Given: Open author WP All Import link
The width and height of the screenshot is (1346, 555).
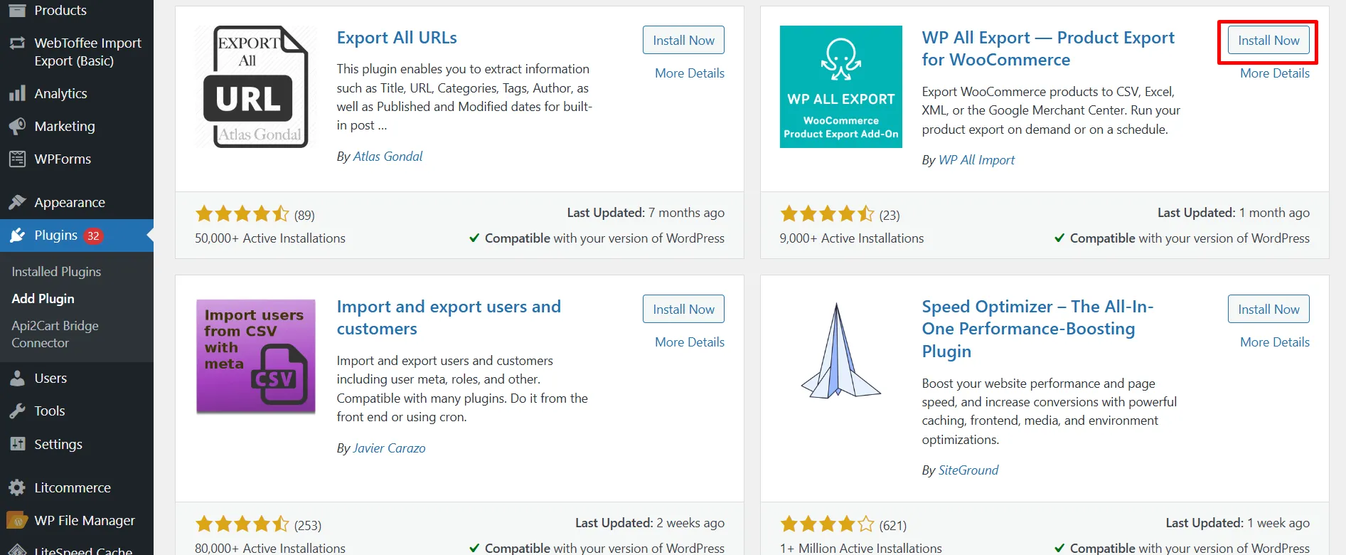Looking at the screenshot, I should [x=976, y=160].
